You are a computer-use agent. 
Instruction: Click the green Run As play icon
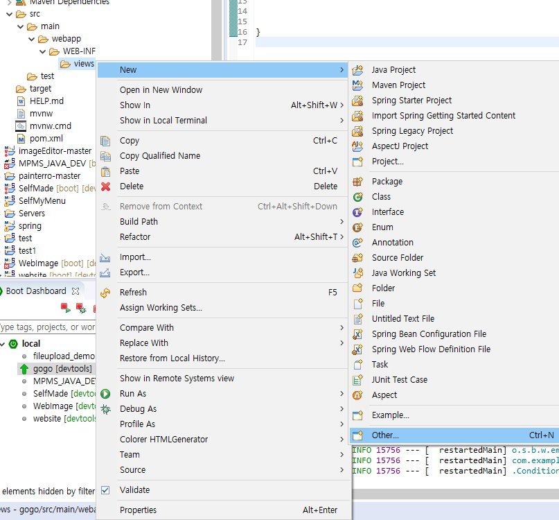coord(105,394)
